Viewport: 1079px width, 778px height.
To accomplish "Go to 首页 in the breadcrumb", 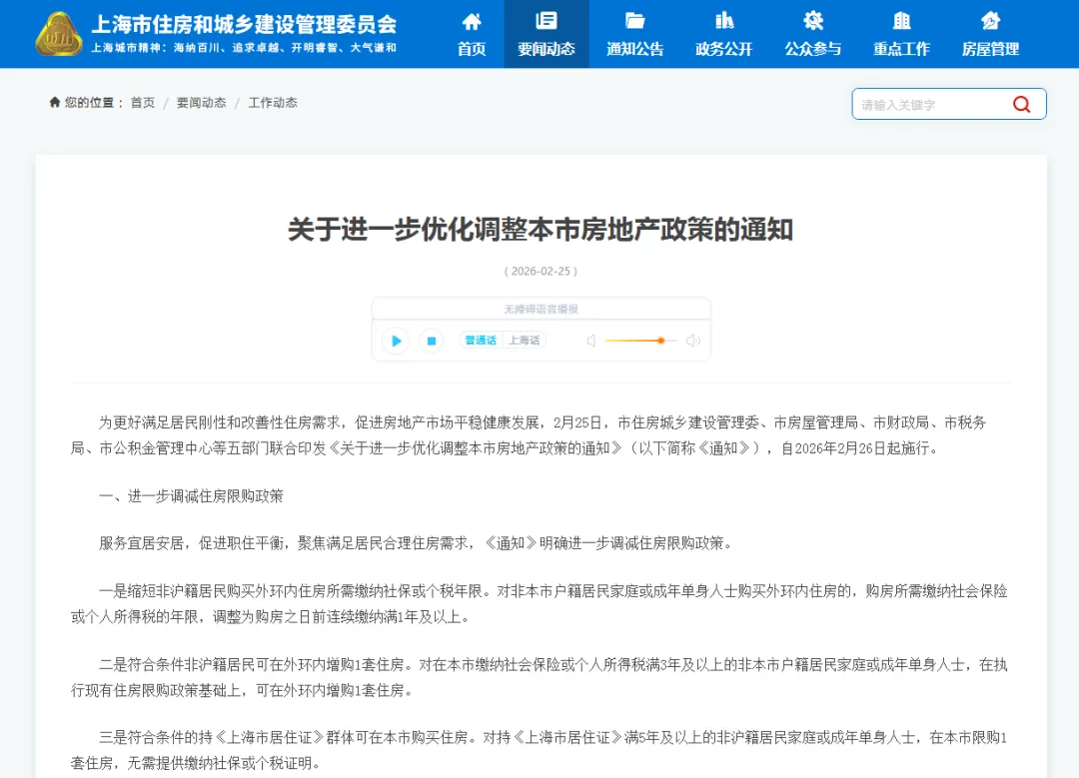I will pyautogui.click(x=143, y=103).
